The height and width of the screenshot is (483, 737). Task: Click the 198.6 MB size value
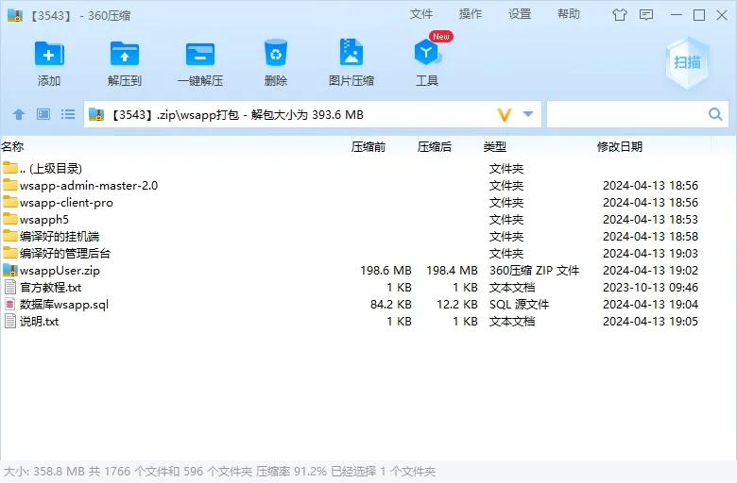(386, 271)
